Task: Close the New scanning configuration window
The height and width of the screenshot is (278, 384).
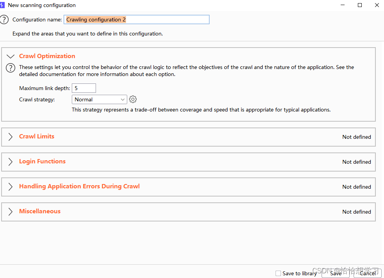Action: point(377,5)
